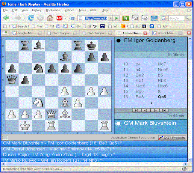Click the horizontal scrollbar right arrow

pos(185,164)
